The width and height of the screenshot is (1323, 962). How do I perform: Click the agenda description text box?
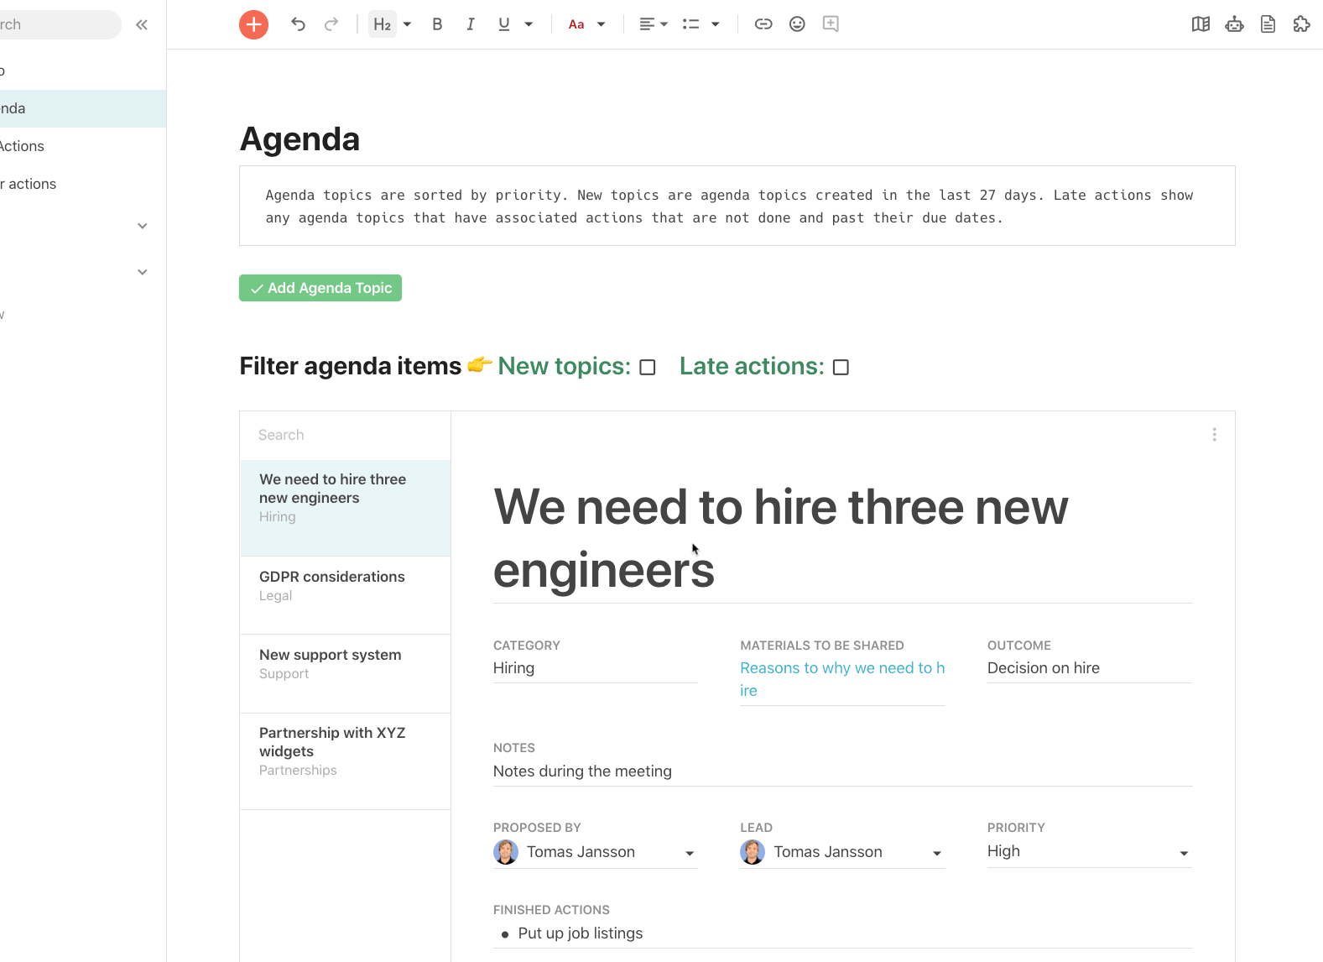point(737,206)
